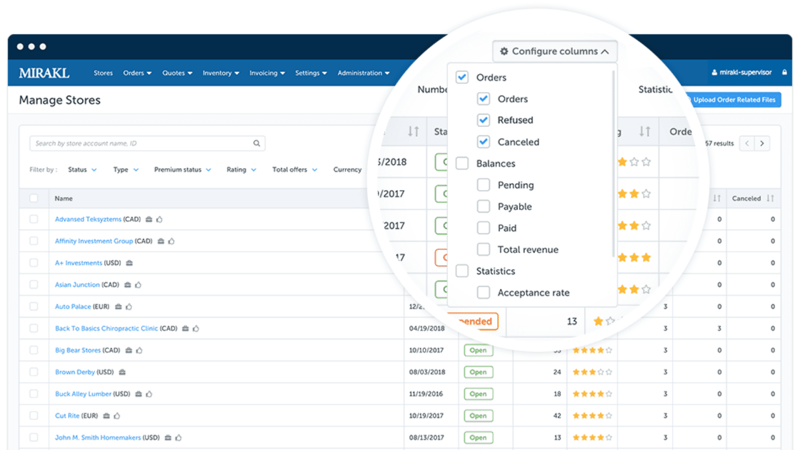Open the Settings menu
This screenshot has width=800, height=450.
pos(310,73)
